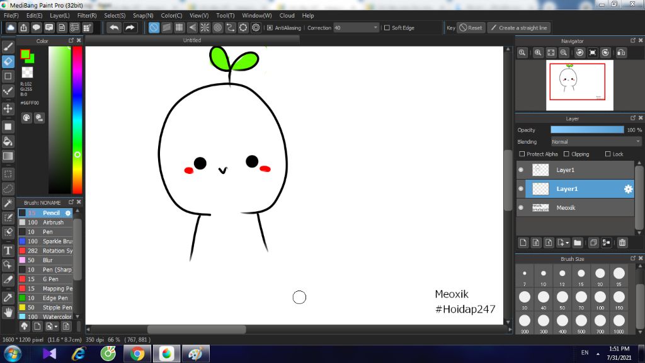Hide the selected Layer1 visibility dot
645x363 pixels.
point(521,189)
